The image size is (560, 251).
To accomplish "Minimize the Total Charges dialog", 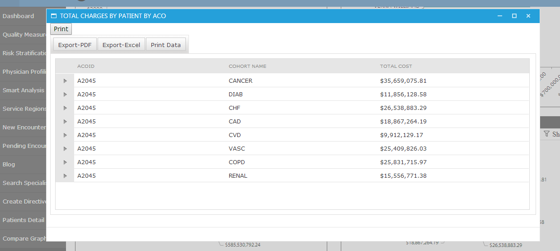I will pyautogui.click(x=500, y=16).
